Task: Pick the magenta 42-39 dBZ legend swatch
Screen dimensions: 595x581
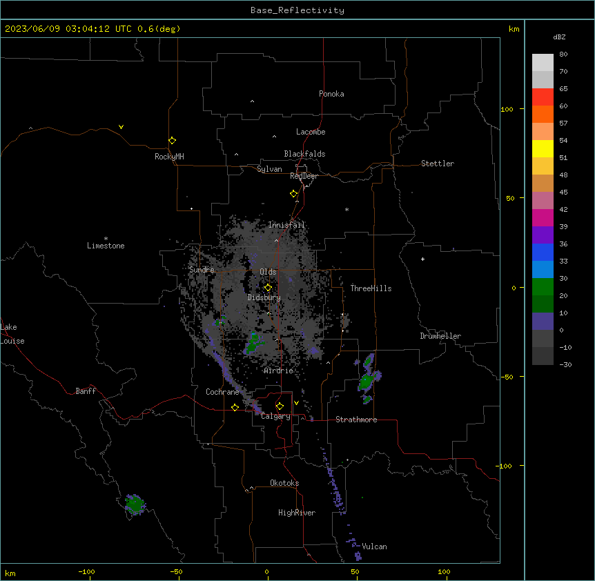Action: [x=543, y=217]
